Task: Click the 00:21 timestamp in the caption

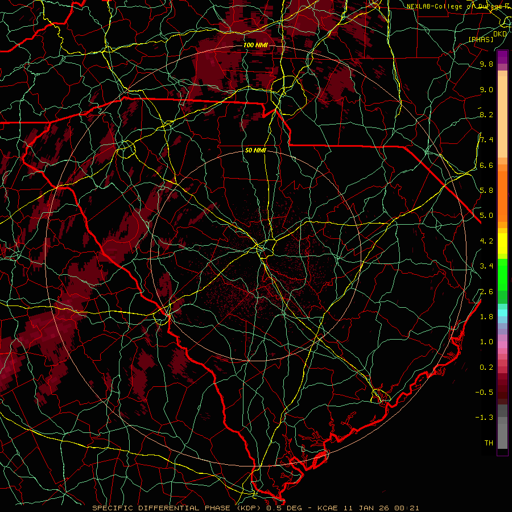Action: (x=407, y=508)
